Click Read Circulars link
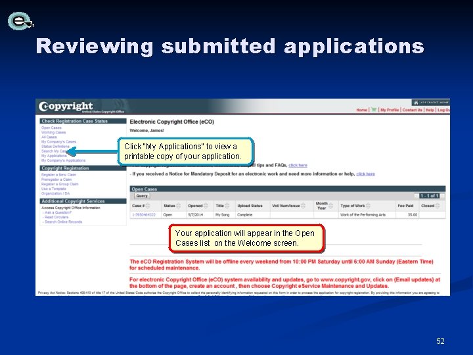 [56, 217]
